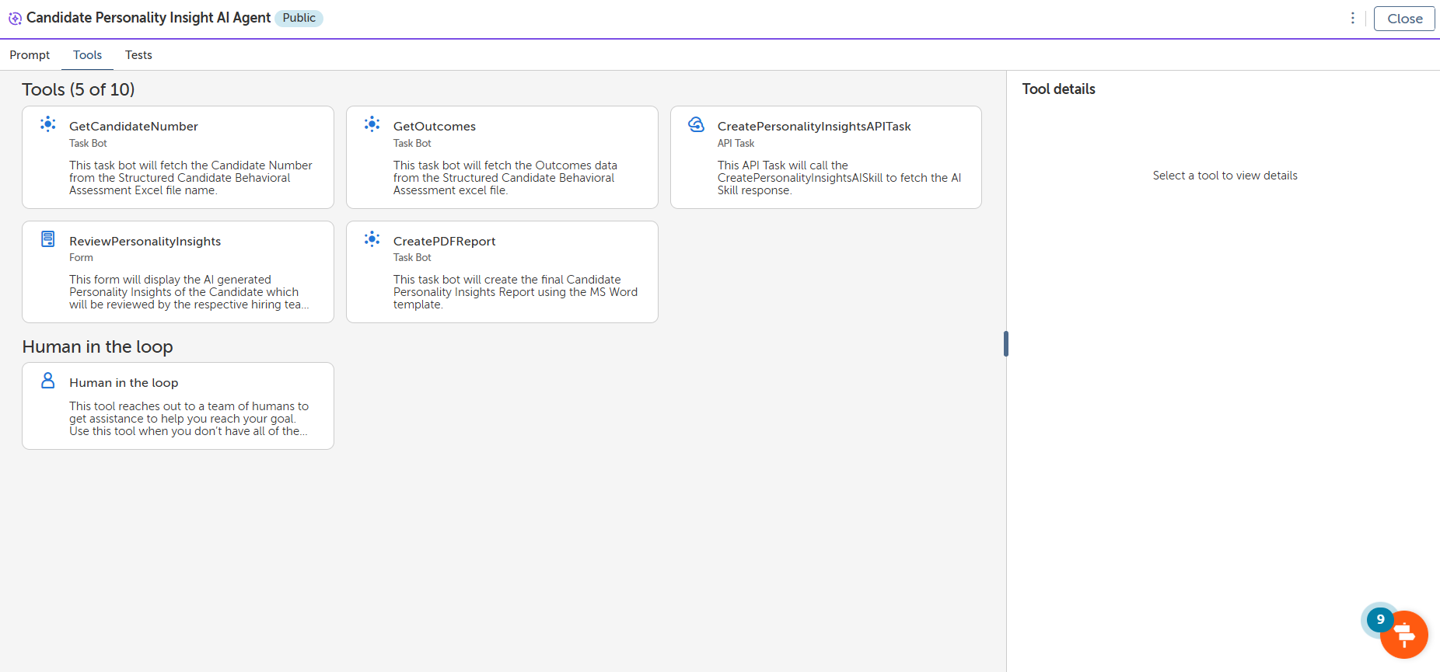Open the orange help widget icon
Image resolution: width=1440 pixels, height=672 pixels.
point(1404,635)
